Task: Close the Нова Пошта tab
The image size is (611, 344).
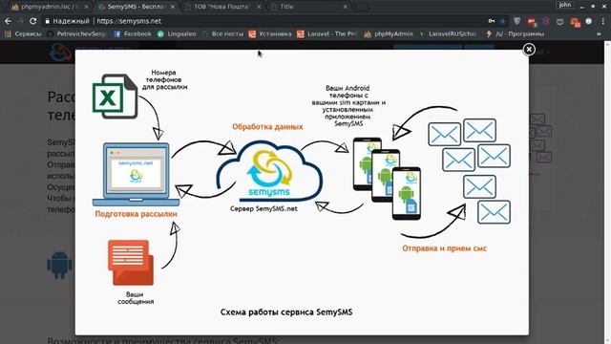Action: (259, 7)
